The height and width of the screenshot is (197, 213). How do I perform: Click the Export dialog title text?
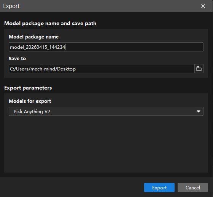click(x=11, y=6)
